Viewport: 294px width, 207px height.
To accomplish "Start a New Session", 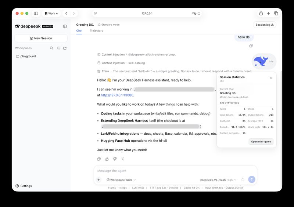I will [x=41, y=38].
